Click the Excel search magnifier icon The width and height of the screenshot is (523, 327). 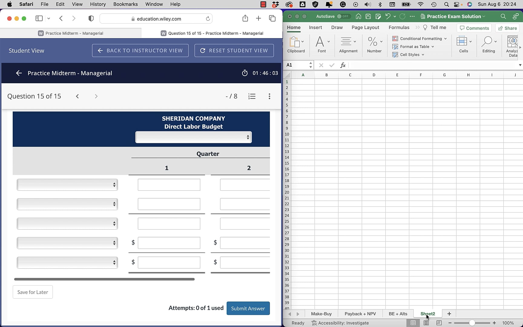pyautogui.click(x=503, y=16)
